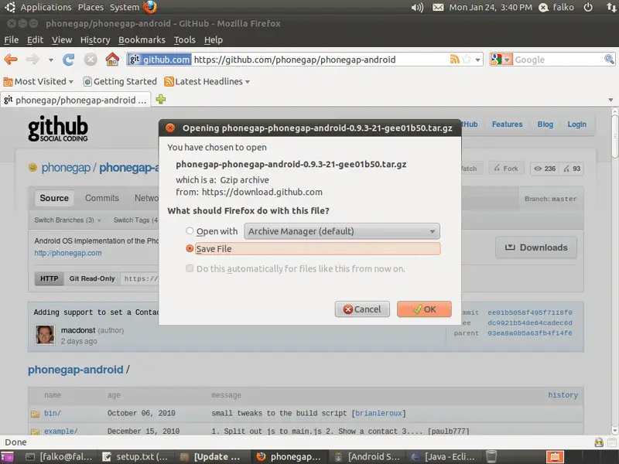Select the phonegap/phonegap-android browser tab

coord(75,100)
